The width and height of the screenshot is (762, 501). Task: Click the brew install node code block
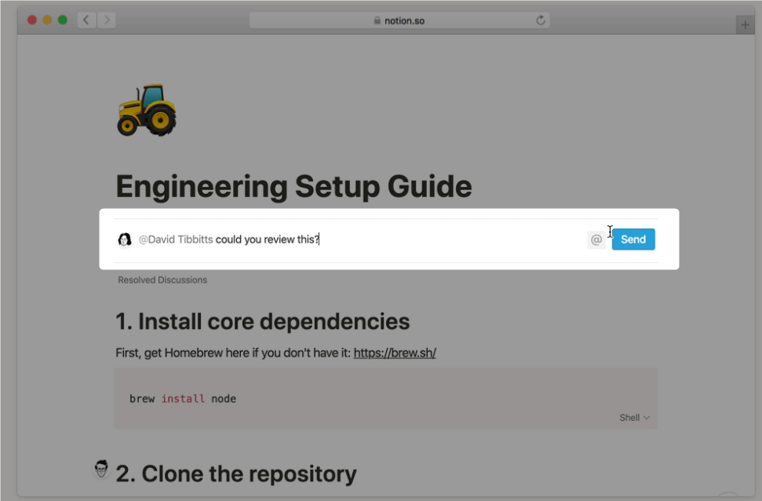tap(386, 399)
